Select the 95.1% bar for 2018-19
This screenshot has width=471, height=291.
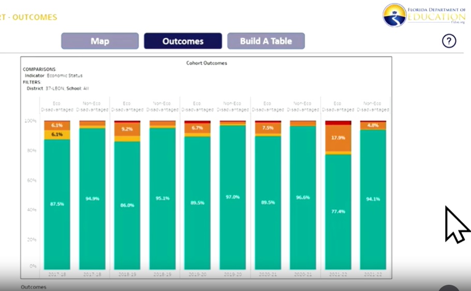click(162, 197)
